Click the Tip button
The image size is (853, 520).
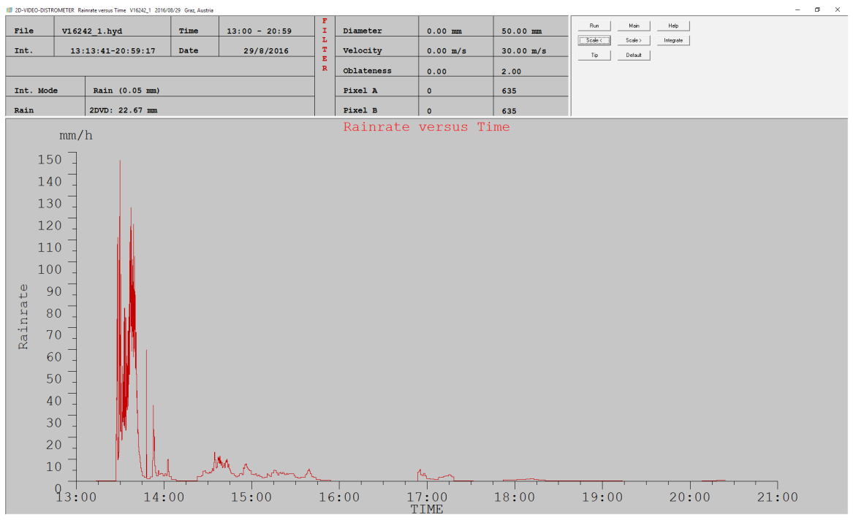click(x=594, y=56)
